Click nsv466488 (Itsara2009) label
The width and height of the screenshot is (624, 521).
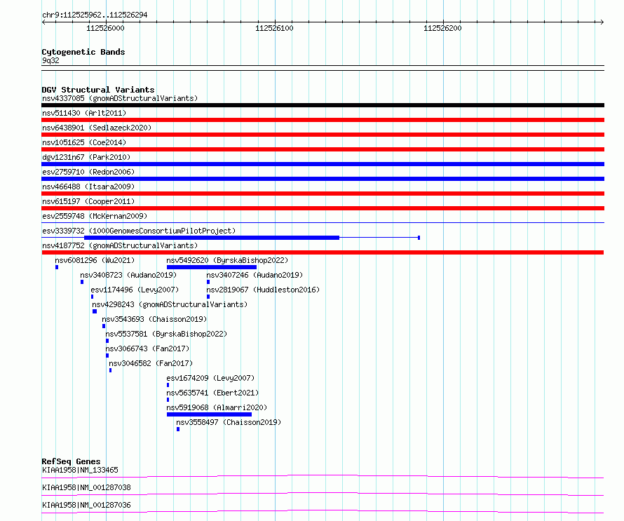pos(88,187)
